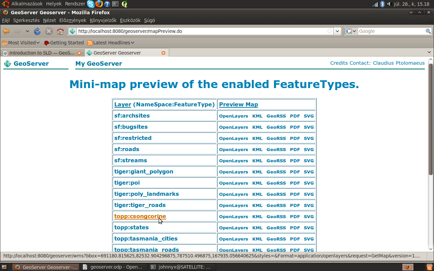434x271 pixels.
Task: Open SVG preview for tiger:giant_polygon
Action: (x=309, y=172)
